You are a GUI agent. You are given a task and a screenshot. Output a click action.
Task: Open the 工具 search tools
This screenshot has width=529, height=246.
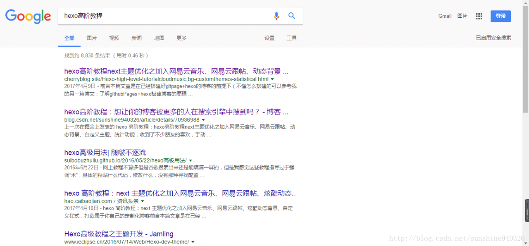point(292,38)
